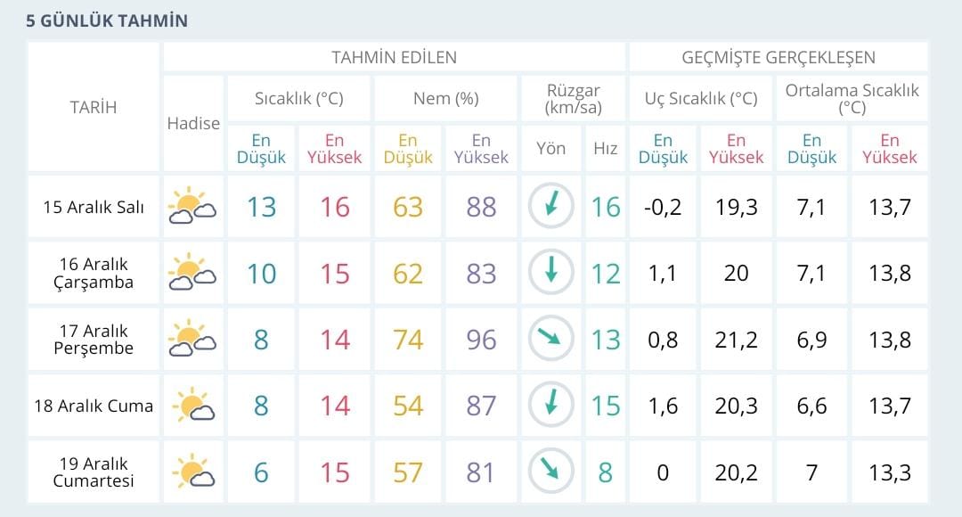Click the Nem (%) column header
Image resolution: width=962 pixels, height=517 pixels.
445,98
